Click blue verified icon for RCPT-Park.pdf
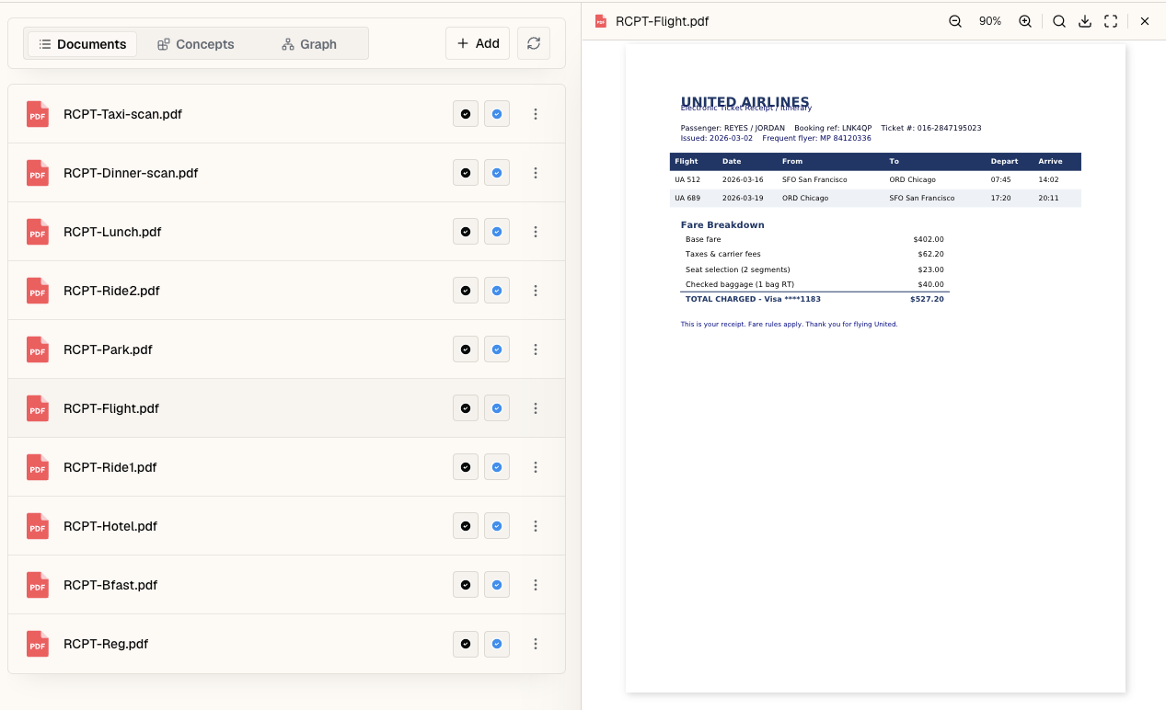 (x=497, y=349)
